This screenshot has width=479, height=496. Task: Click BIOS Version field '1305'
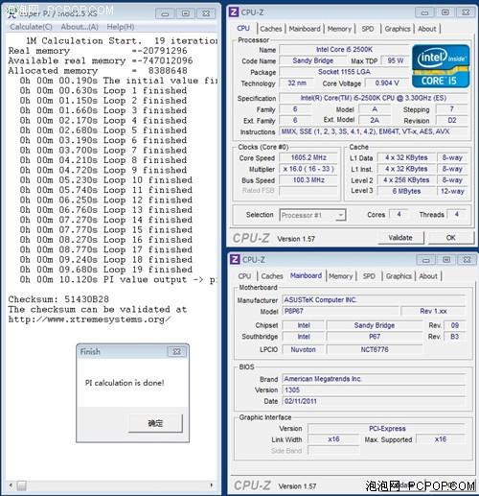pyautogui.click(x=374, y=390)
